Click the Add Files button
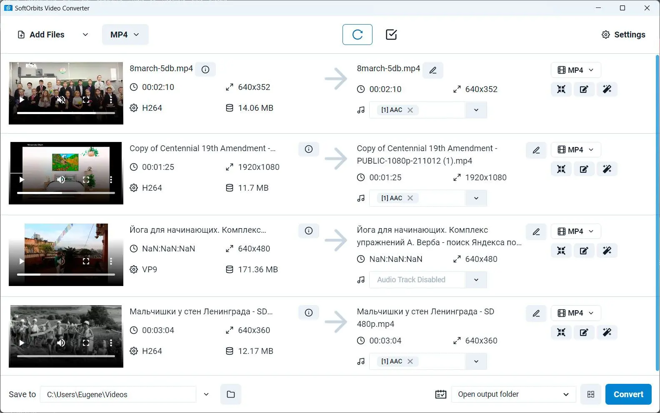Viewport: 660px width, 413px height. coord(41,35)
